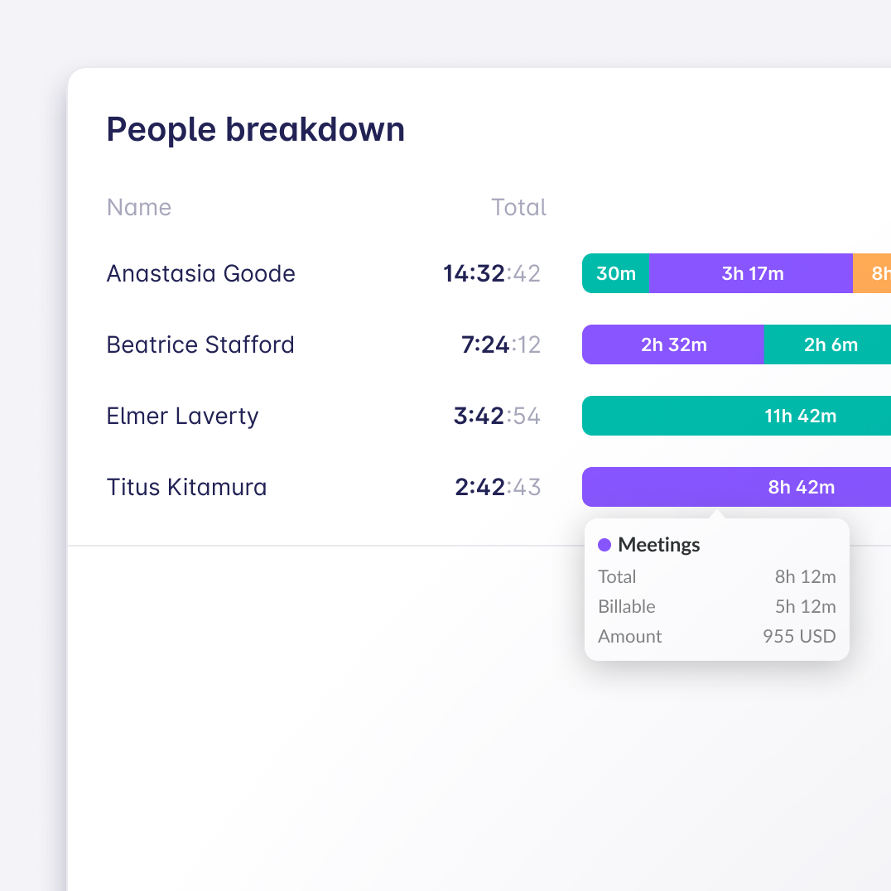
Task: Click Titus Kitamura's 8h 42m bar
Action: (737, 487)
